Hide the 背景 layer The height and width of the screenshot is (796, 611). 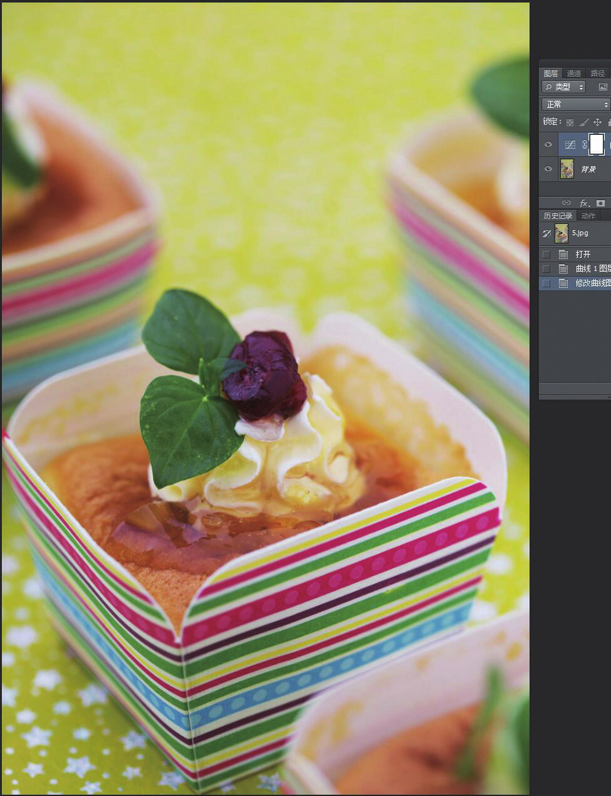548,169
